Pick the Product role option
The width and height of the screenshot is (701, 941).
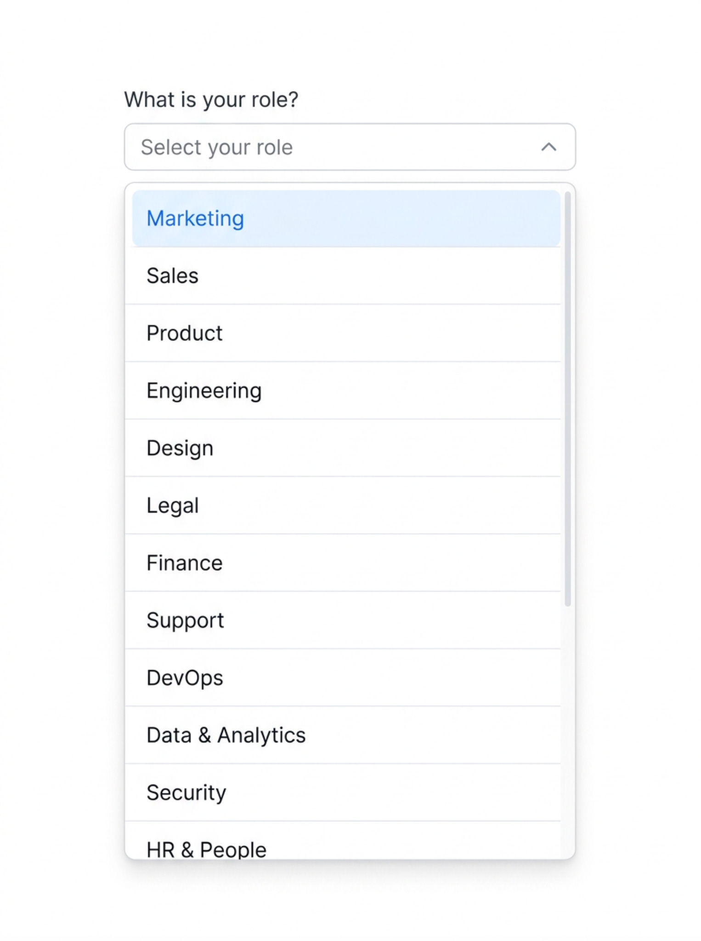[x=343, y=333]
